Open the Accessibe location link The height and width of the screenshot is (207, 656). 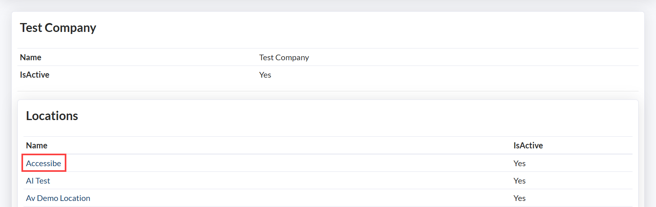(x=43, y=163)
